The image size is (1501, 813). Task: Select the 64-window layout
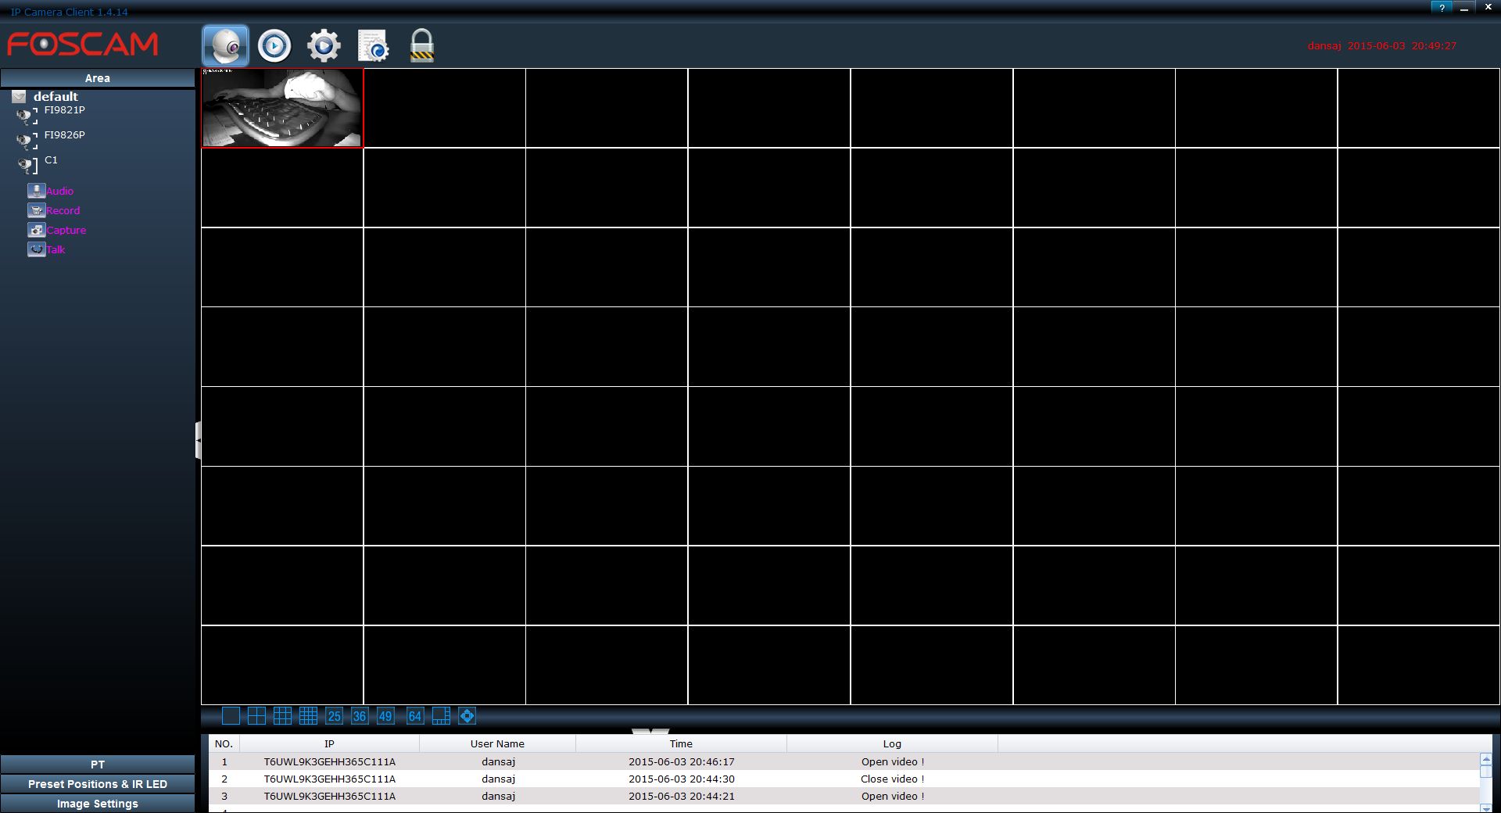pyautogui.click(x=414, y=715)
